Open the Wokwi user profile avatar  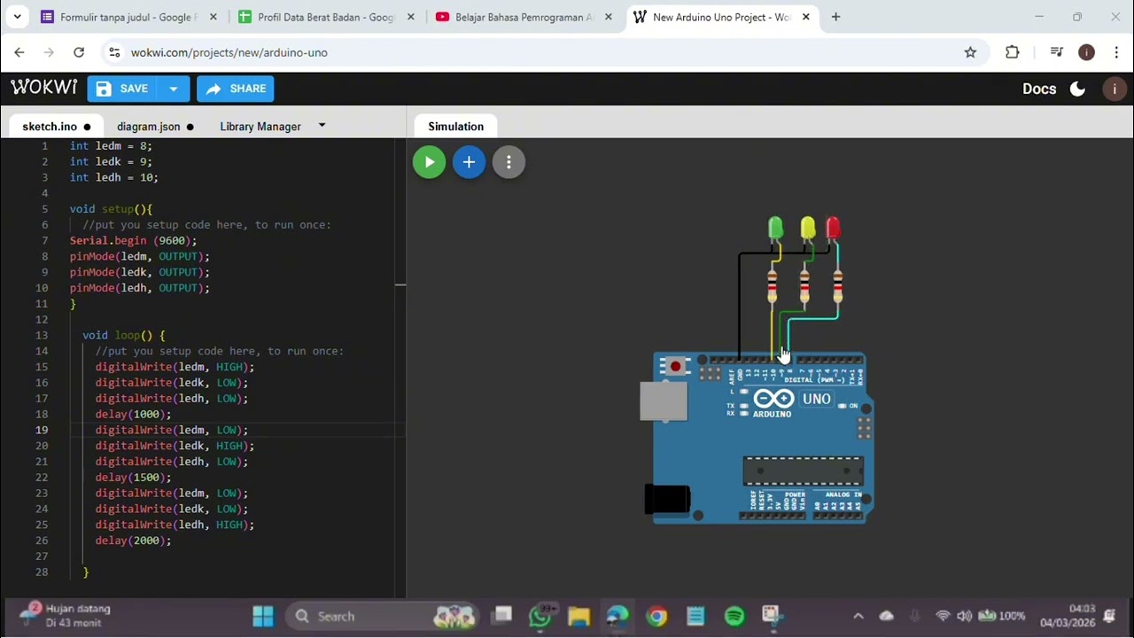point(1115,89)
